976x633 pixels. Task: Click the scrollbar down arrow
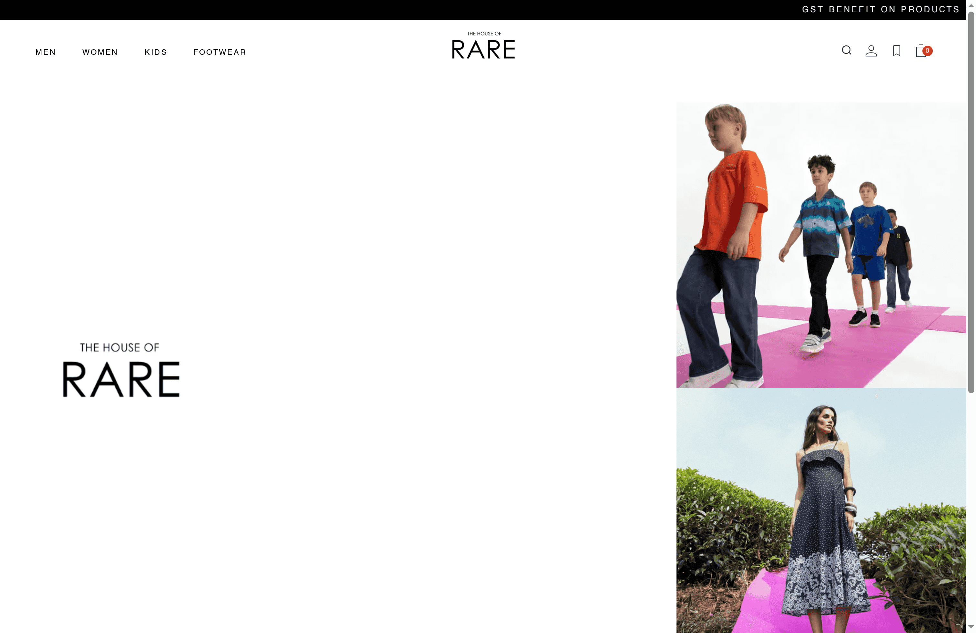[x=971, y=627]
